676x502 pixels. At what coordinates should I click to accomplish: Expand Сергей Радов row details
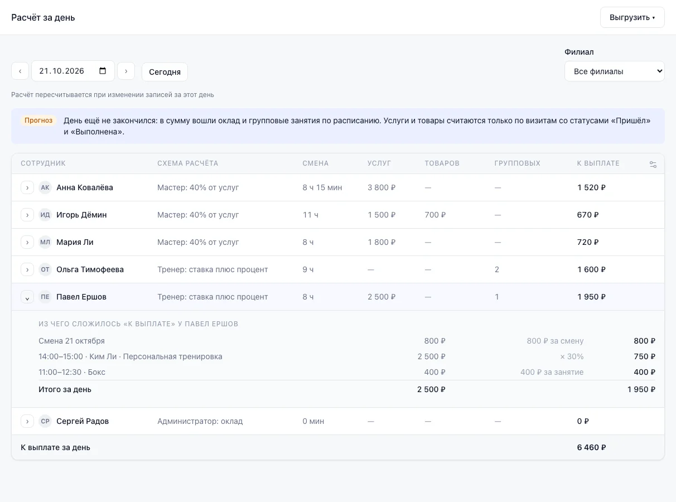click(x=27, y=421)
